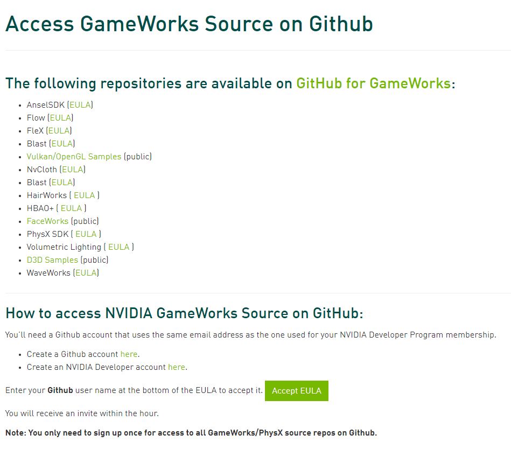Open the D3D Samples link

(x=52, y=260)
